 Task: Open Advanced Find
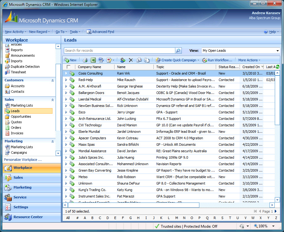tap(100, 32)
